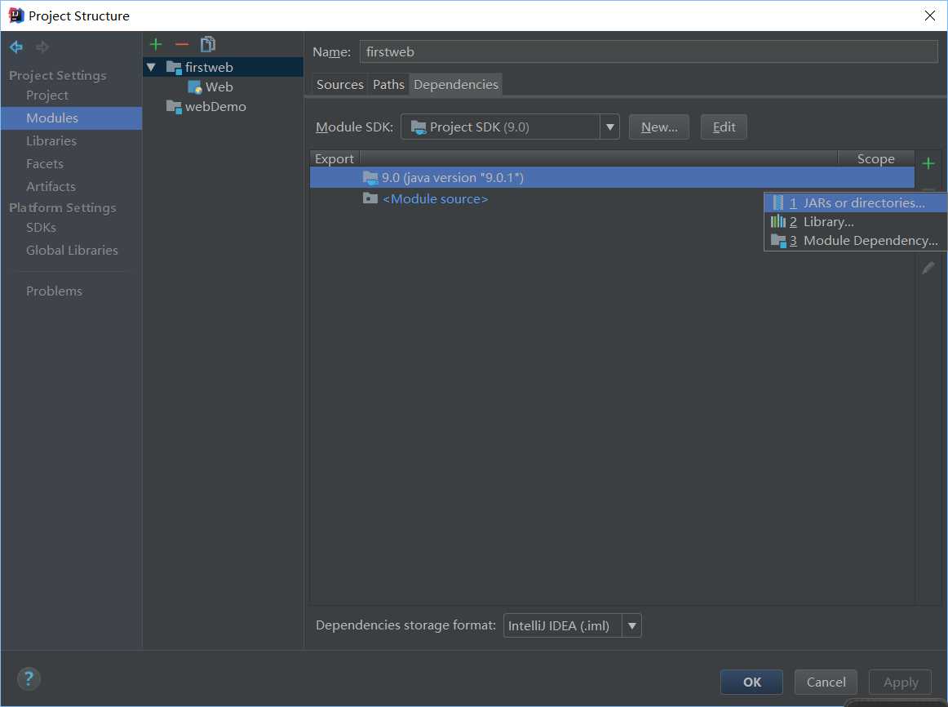Screen dimensions: 948x707
Task: Select the firstweb module
Action: pos(223,67)
